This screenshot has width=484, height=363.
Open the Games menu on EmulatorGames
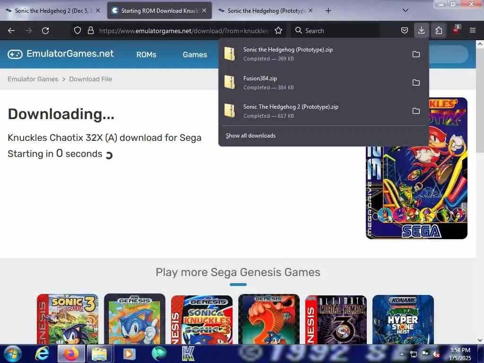[x=195, y=55]
